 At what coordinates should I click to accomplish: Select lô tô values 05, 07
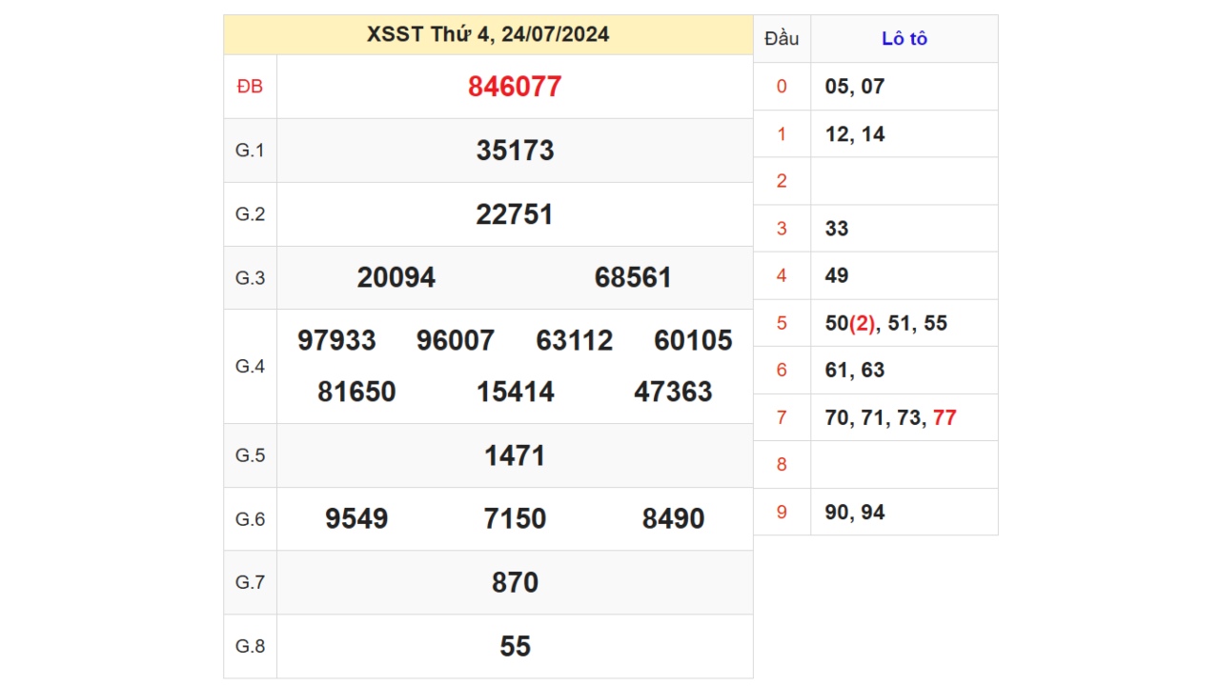855,87
